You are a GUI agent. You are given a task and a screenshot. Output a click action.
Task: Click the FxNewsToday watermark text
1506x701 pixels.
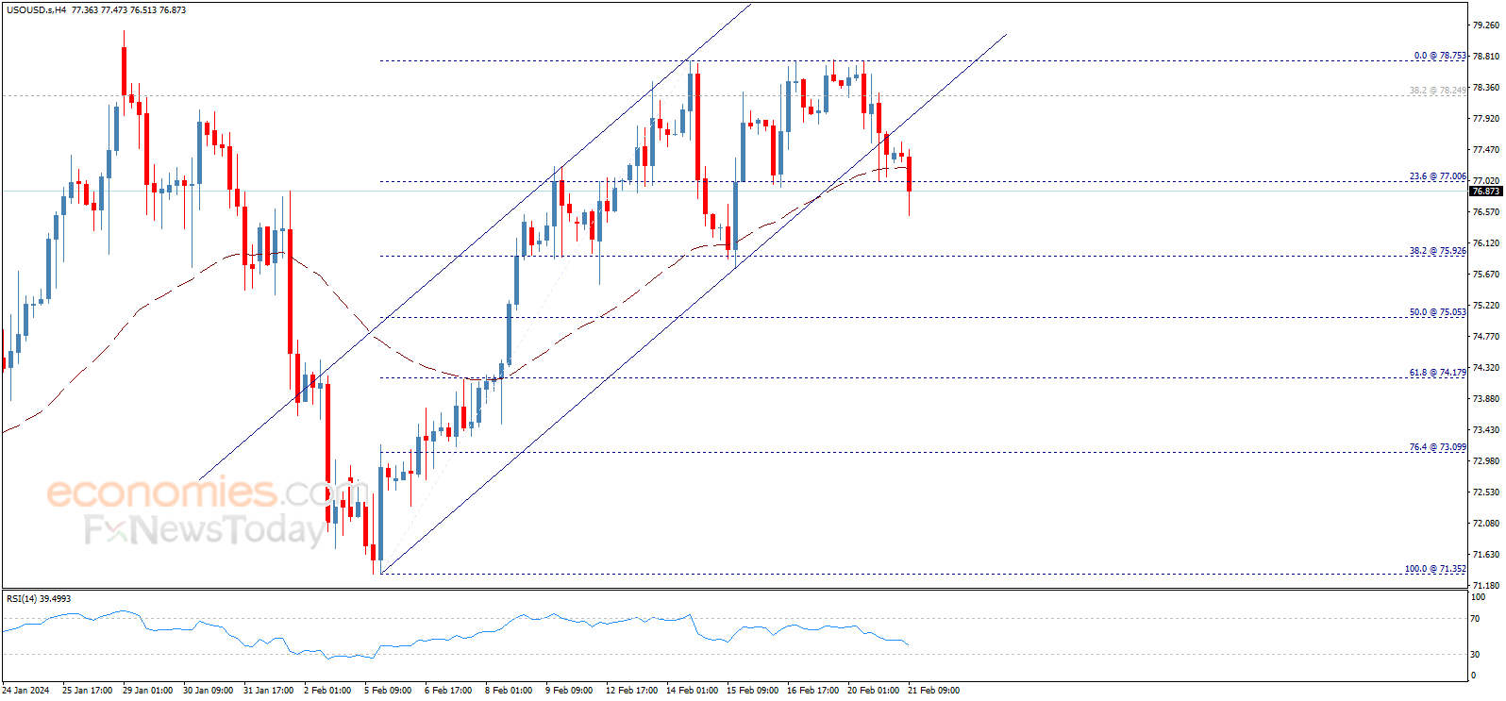click(205, 530)
